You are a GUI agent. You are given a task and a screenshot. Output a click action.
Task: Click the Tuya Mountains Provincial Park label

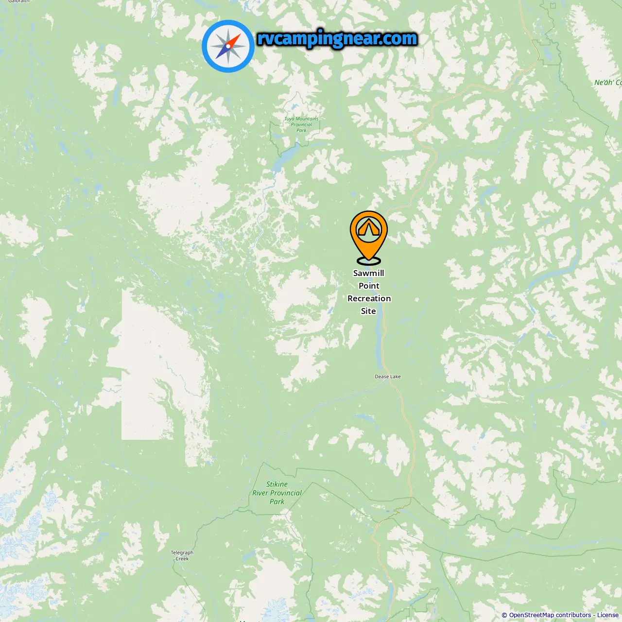click(x=301, y=124)
